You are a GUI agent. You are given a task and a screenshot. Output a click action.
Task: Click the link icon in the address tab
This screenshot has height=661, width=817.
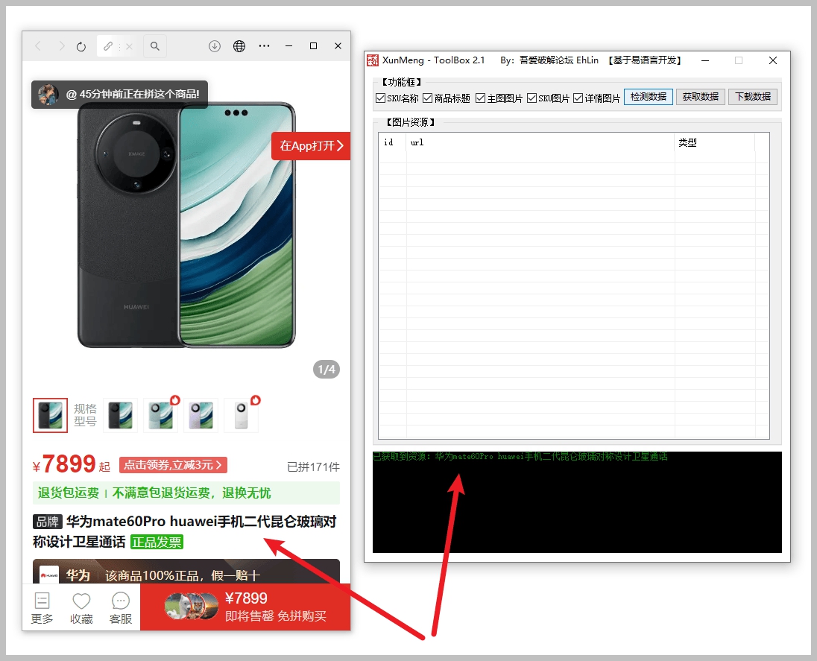108,46
